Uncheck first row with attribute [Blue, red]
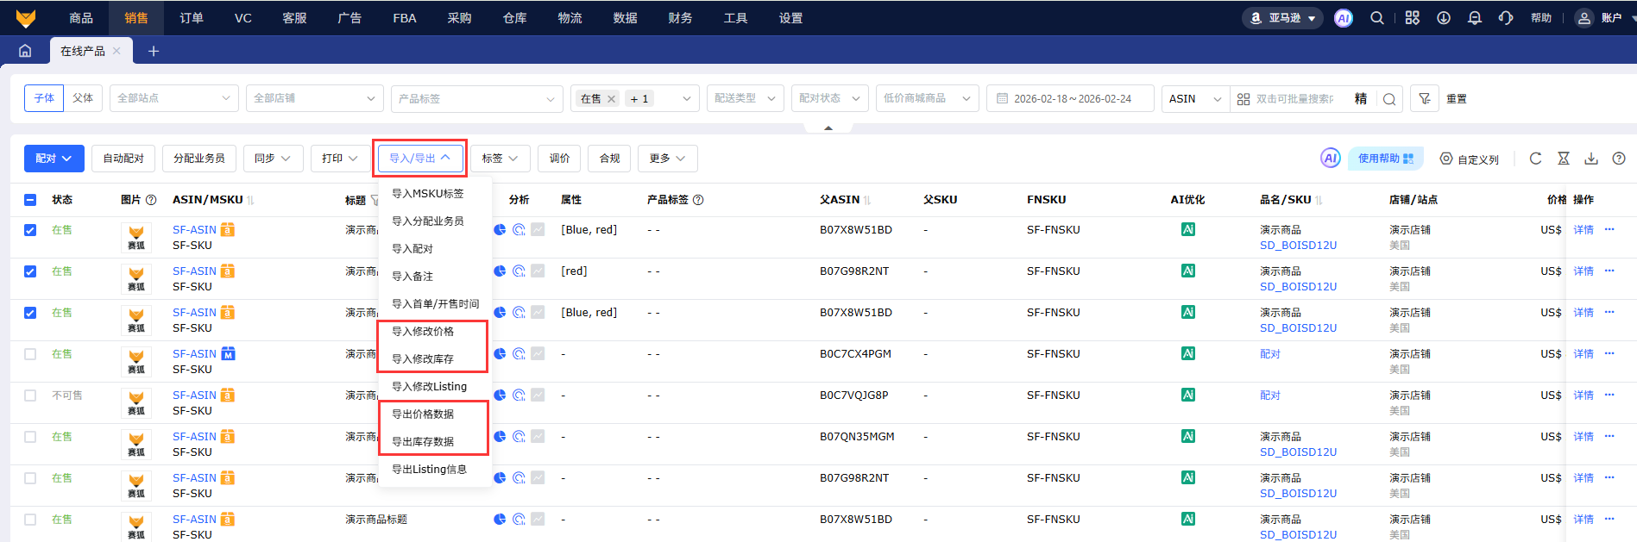The width and height of the screenshot is (1637, 542). pos(30,230)
